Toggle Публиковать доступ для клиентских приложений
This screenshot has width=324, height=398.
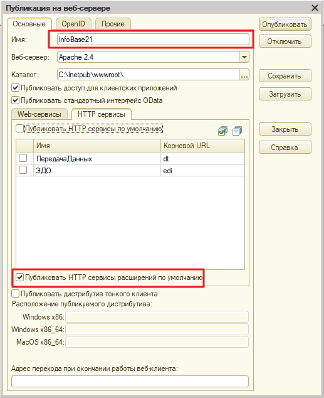[x=16, y=88]
